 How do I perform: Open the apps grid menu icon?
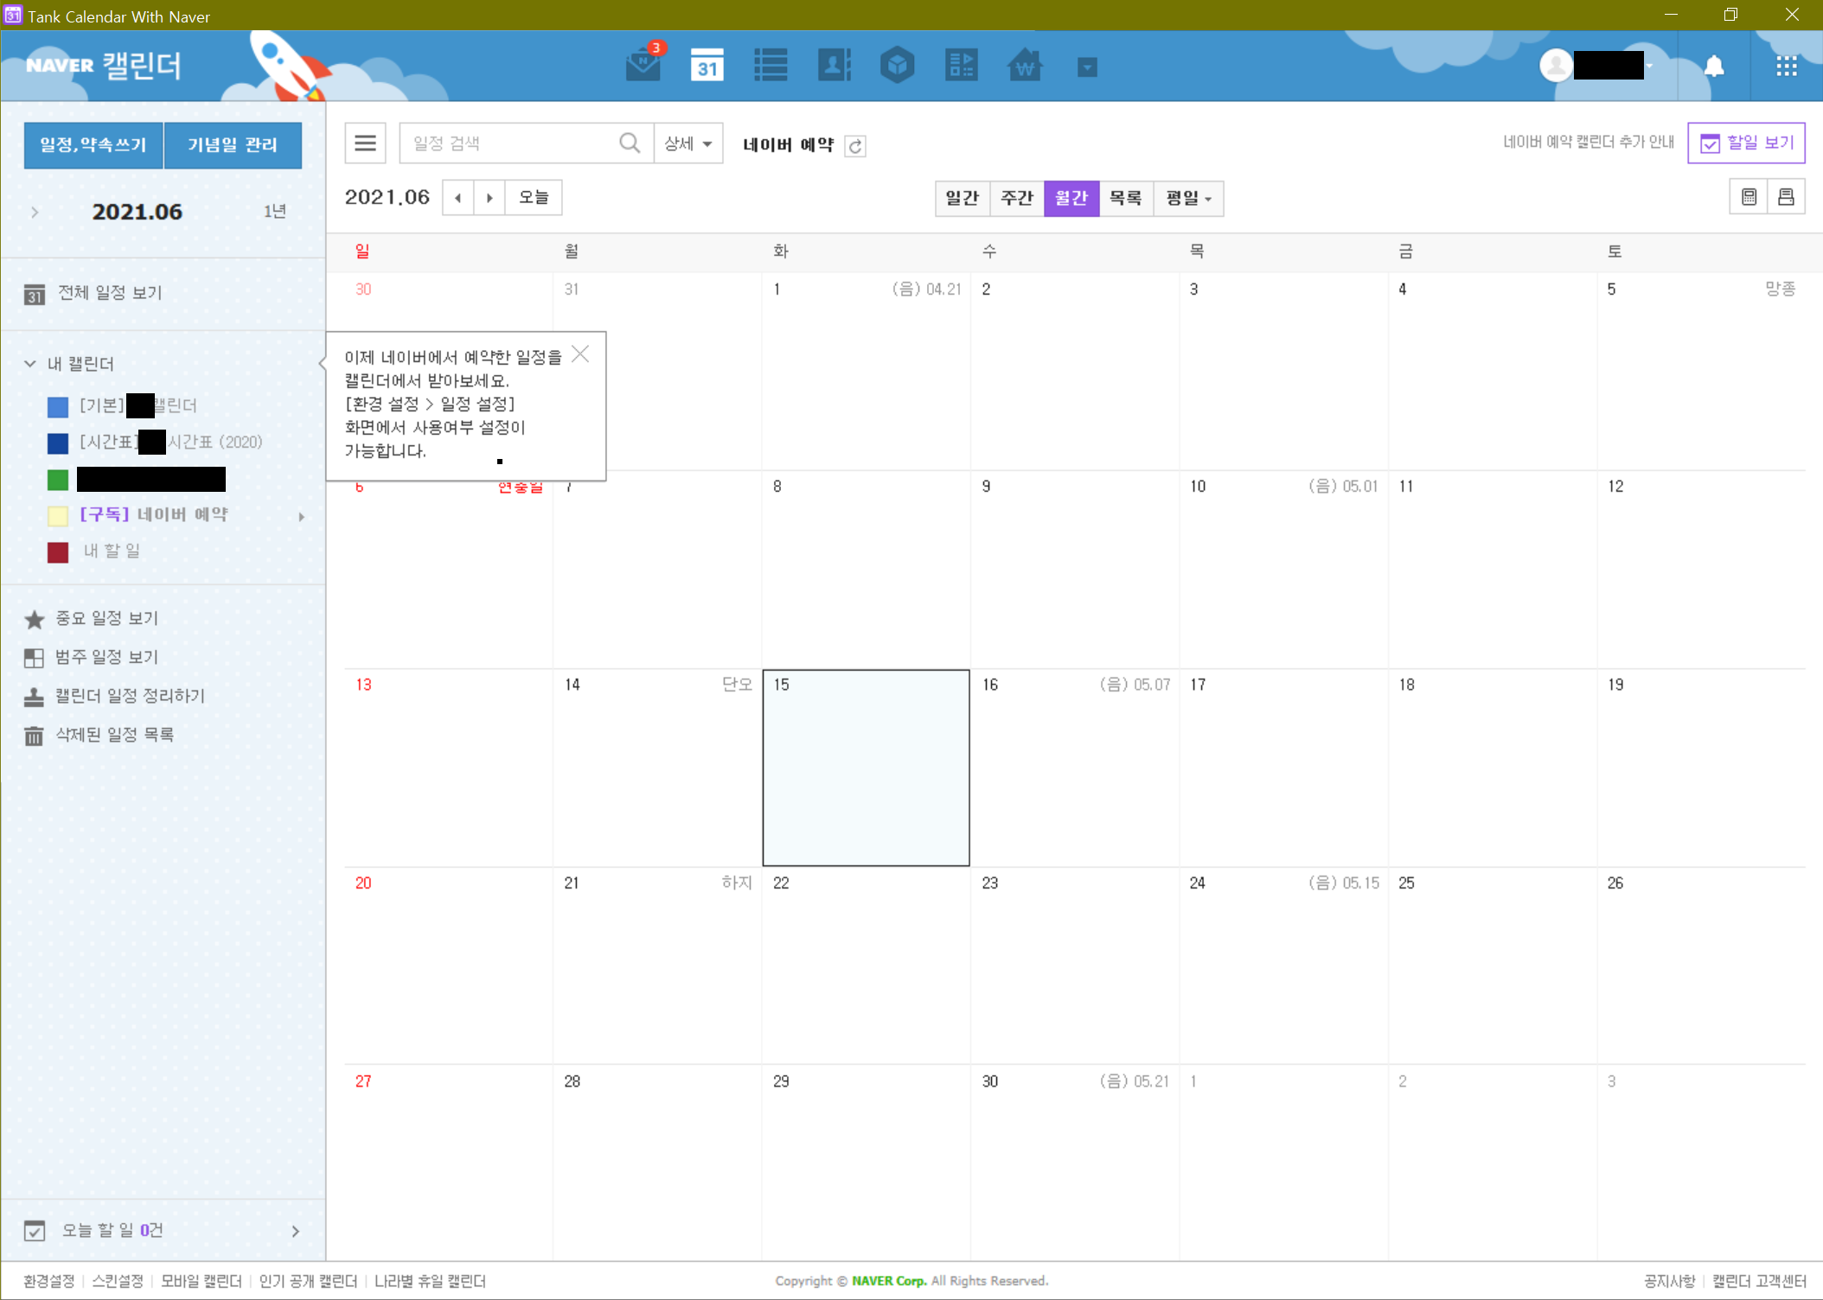[1786, 67]
